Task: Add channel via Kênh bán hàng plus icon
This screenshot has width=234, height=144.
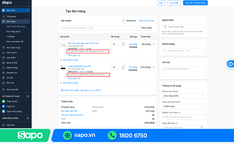Action: coord(28,118)
